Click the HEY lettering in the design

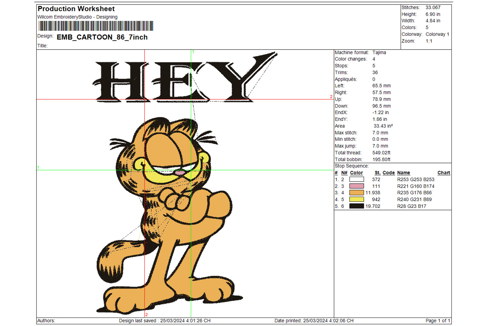click(186, 78)
